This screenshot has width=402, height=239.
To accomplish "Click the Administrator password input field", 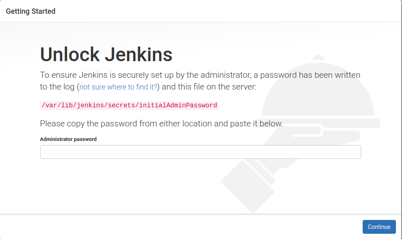I will pos(200,152).
